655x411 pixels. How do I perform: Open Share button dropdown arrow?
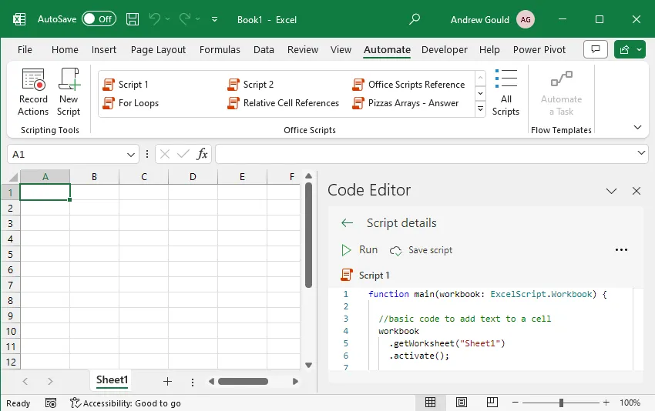tap(639, 50)
